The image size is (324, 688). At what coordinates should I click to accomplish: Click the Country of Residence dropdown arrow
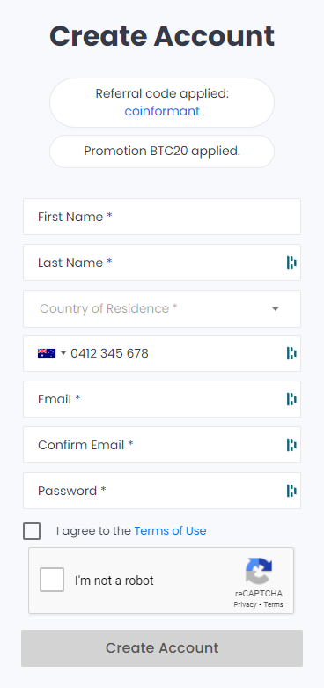coord(276,309)
